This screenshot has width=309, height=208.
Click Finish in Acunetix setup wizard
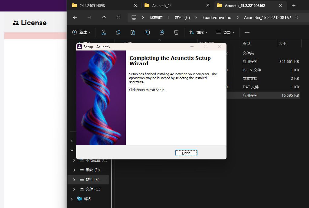click(x=186, y=153)
